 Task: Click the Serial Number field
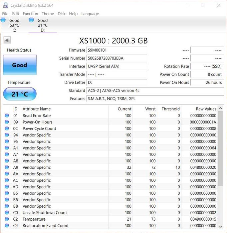pyautogui.click(x=116, y=58)
